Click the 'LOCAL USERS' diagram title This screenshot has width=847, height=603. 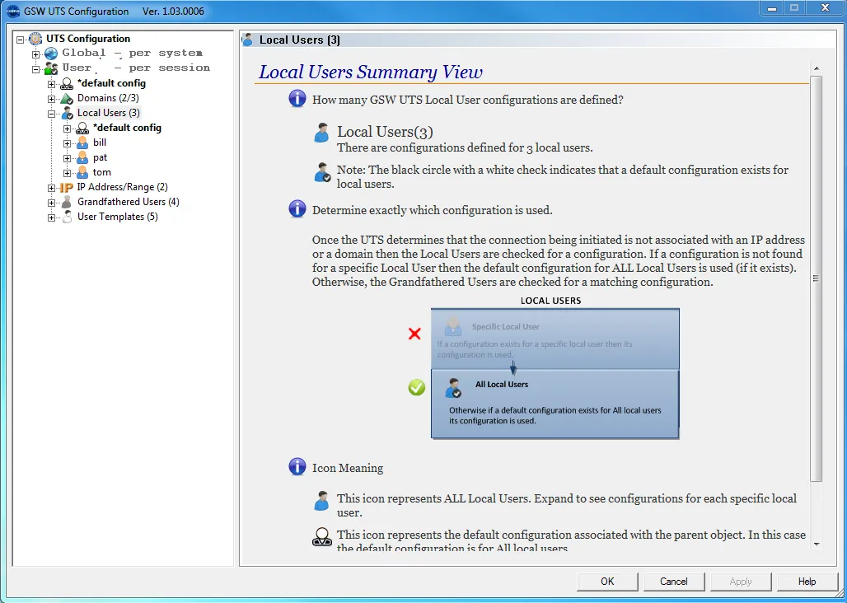tap(550, 301)
